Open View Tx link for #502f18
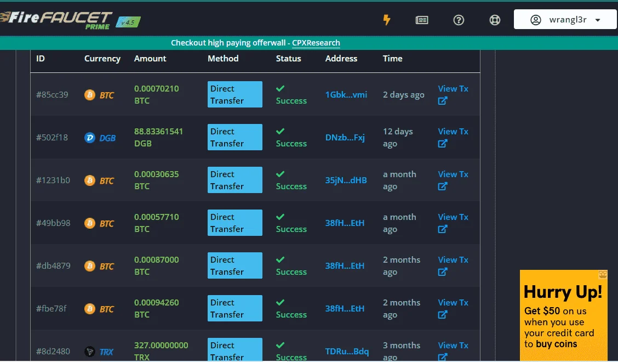 click(x=453, y=132)
